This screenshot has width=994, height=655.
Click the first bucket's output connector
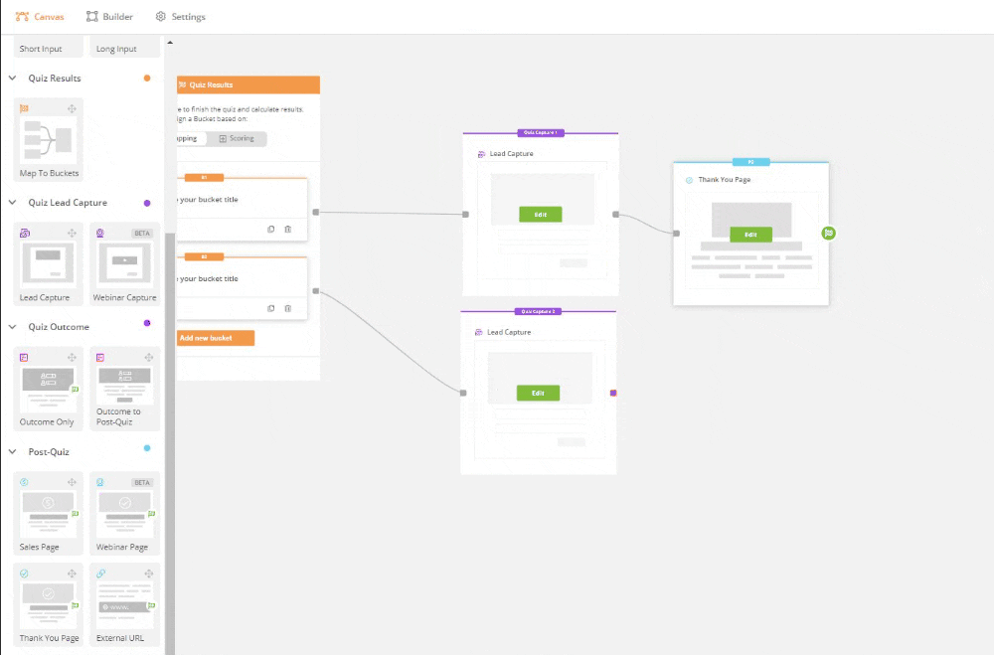pos(316,212)
